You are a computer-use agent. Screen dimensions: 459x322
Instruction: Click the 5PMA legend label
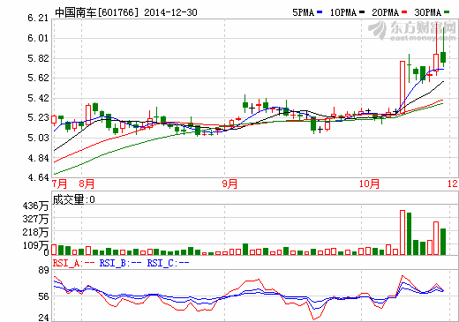click(304, 12)
